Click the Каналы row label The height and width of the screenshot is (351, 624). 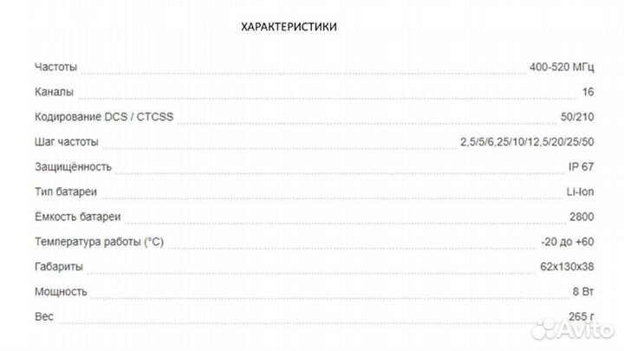(54, 92)
